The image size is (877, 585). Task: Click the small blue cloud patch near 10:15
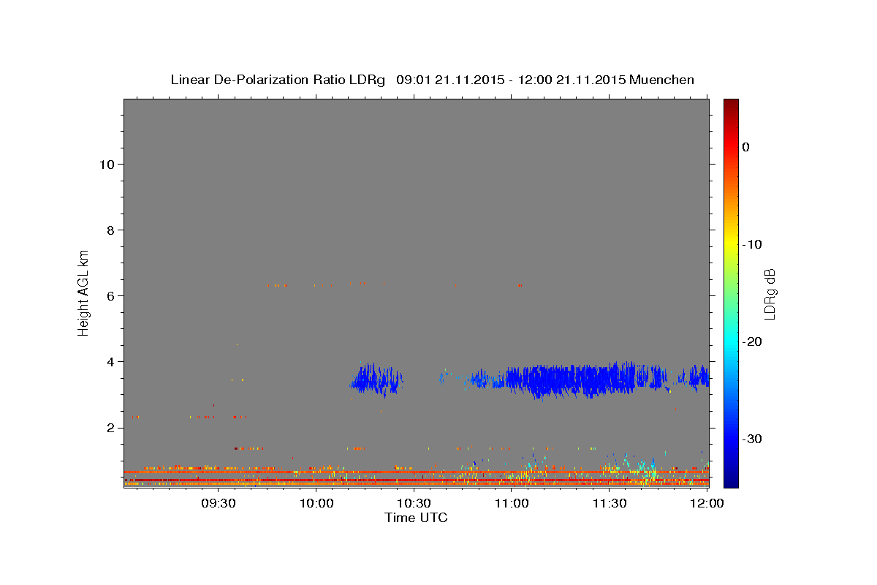[376, 380]
